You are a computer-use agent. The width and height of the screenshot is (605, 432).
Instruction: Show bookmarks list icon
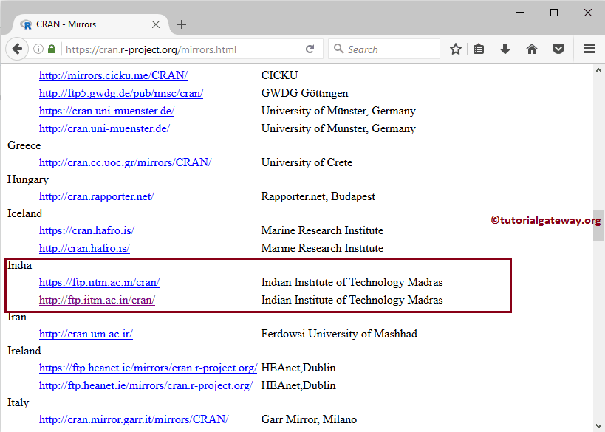tap(479, 49)
